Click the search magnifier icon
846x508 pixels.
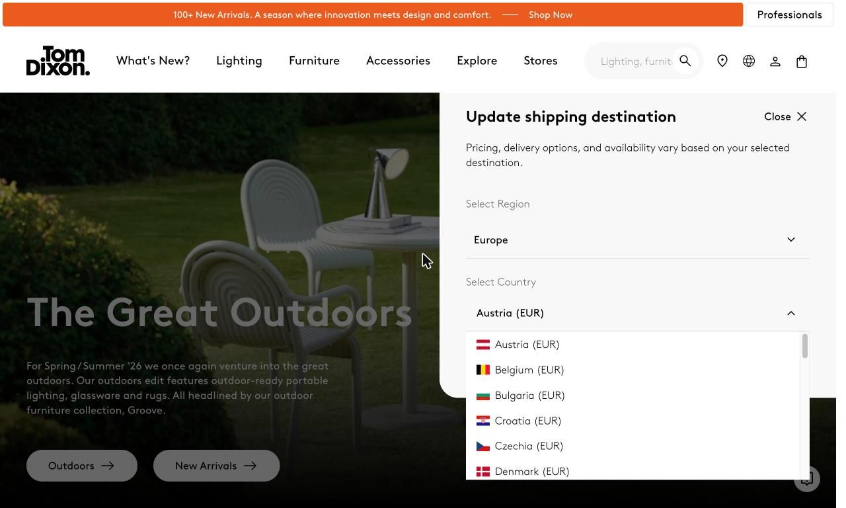click(x=685, y=61)
